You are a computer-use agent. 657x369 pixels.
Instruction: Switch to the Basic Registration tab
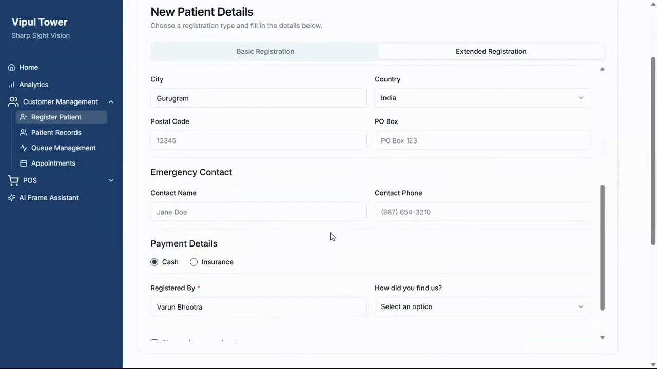point(265,51)
